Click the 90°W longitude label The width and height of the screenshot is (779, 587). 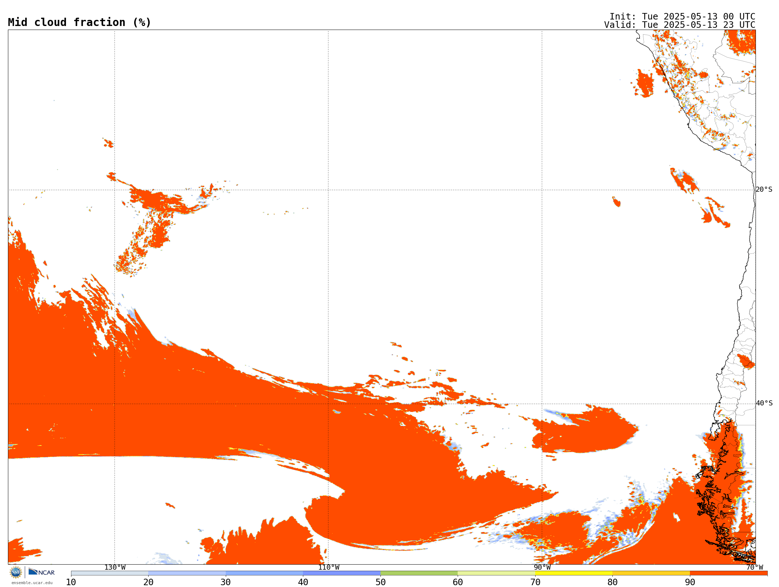pyautogui.click(x=542, y=568)
